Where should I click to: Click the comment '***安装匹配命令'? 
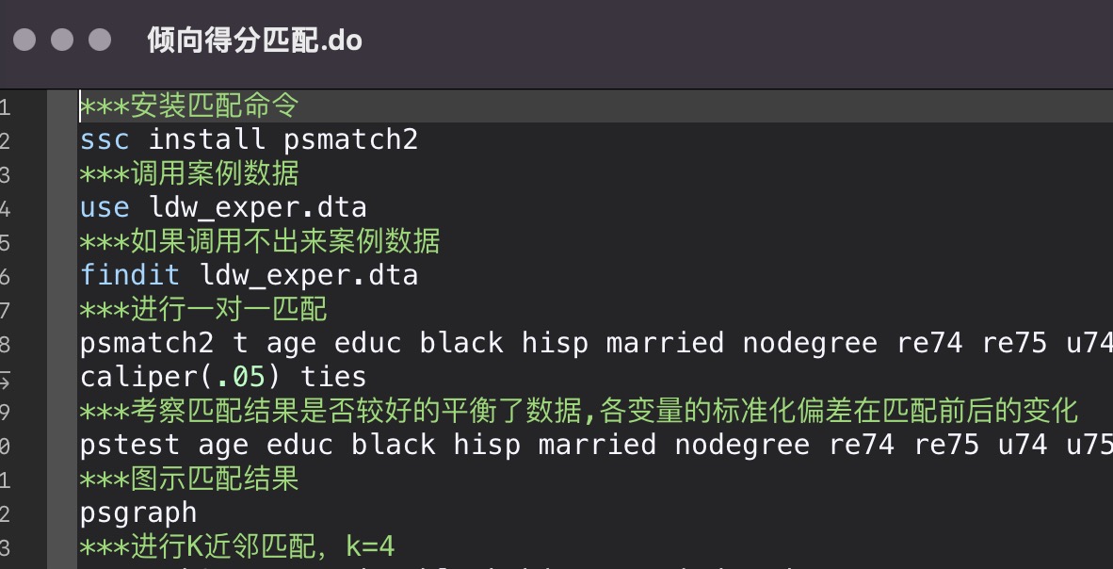(188, 106)
